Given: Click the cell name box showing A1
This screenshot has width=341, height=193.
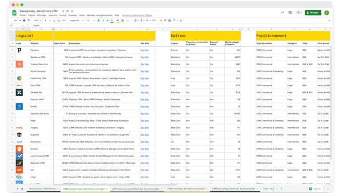Looking at the screenshot, I should coord(16,25).
